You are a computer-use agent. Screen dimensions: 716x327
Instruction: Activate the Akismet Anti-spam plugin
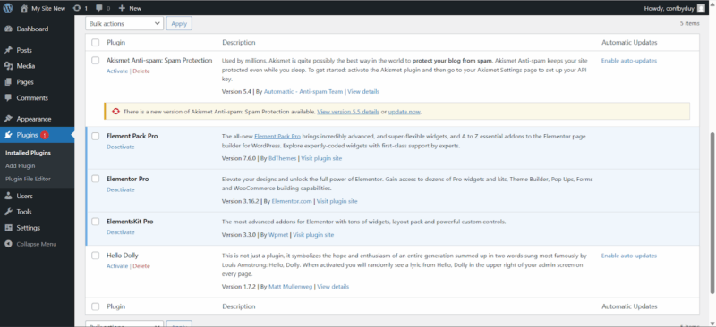pos(117,71)
